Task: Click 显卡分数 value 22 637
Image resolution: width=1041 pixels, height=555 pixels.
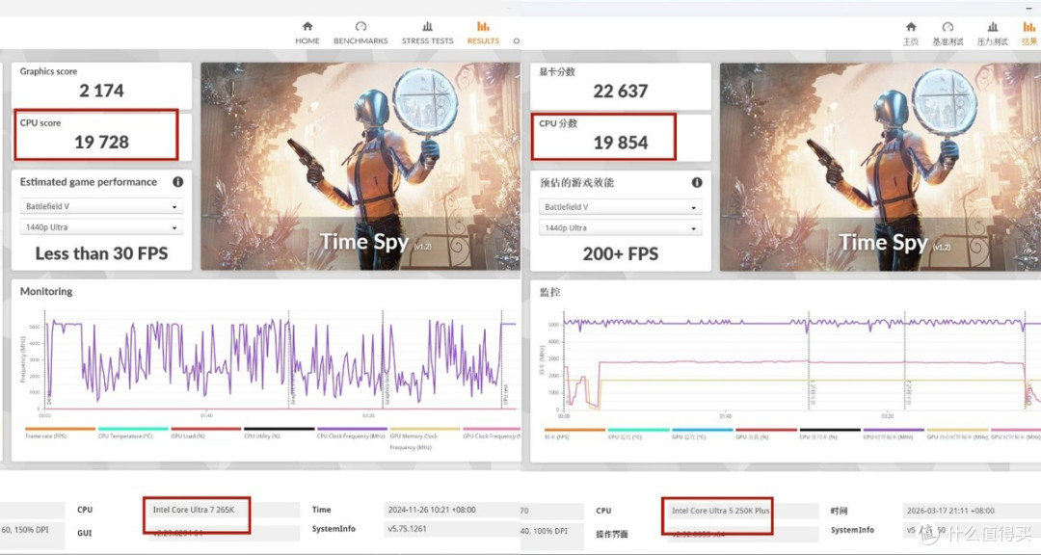Action: tap(621, 91)
